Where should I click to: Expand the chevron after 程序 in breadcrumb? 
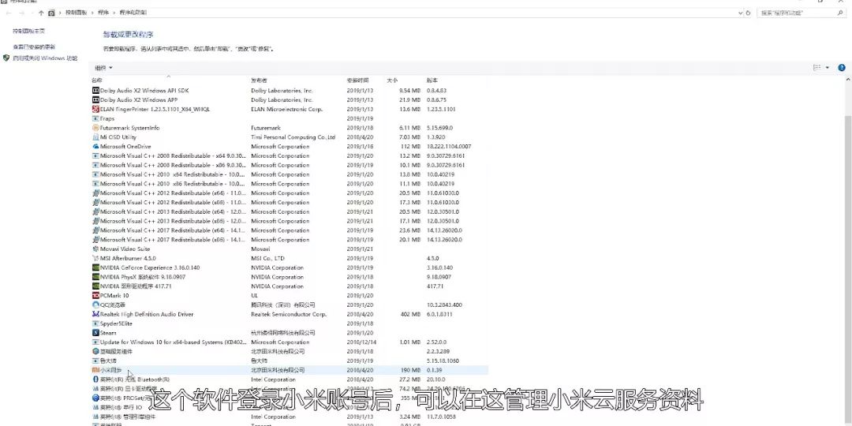point(113,13)
